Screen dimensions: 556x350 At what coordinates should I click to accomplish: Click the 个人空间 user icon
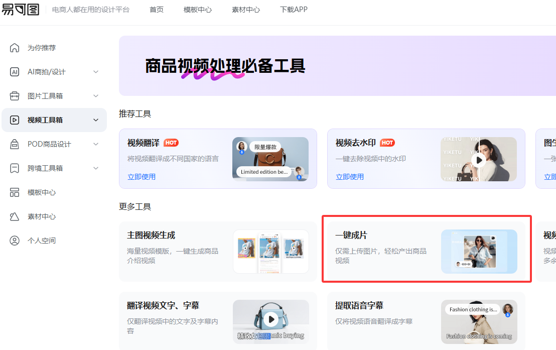15,241
